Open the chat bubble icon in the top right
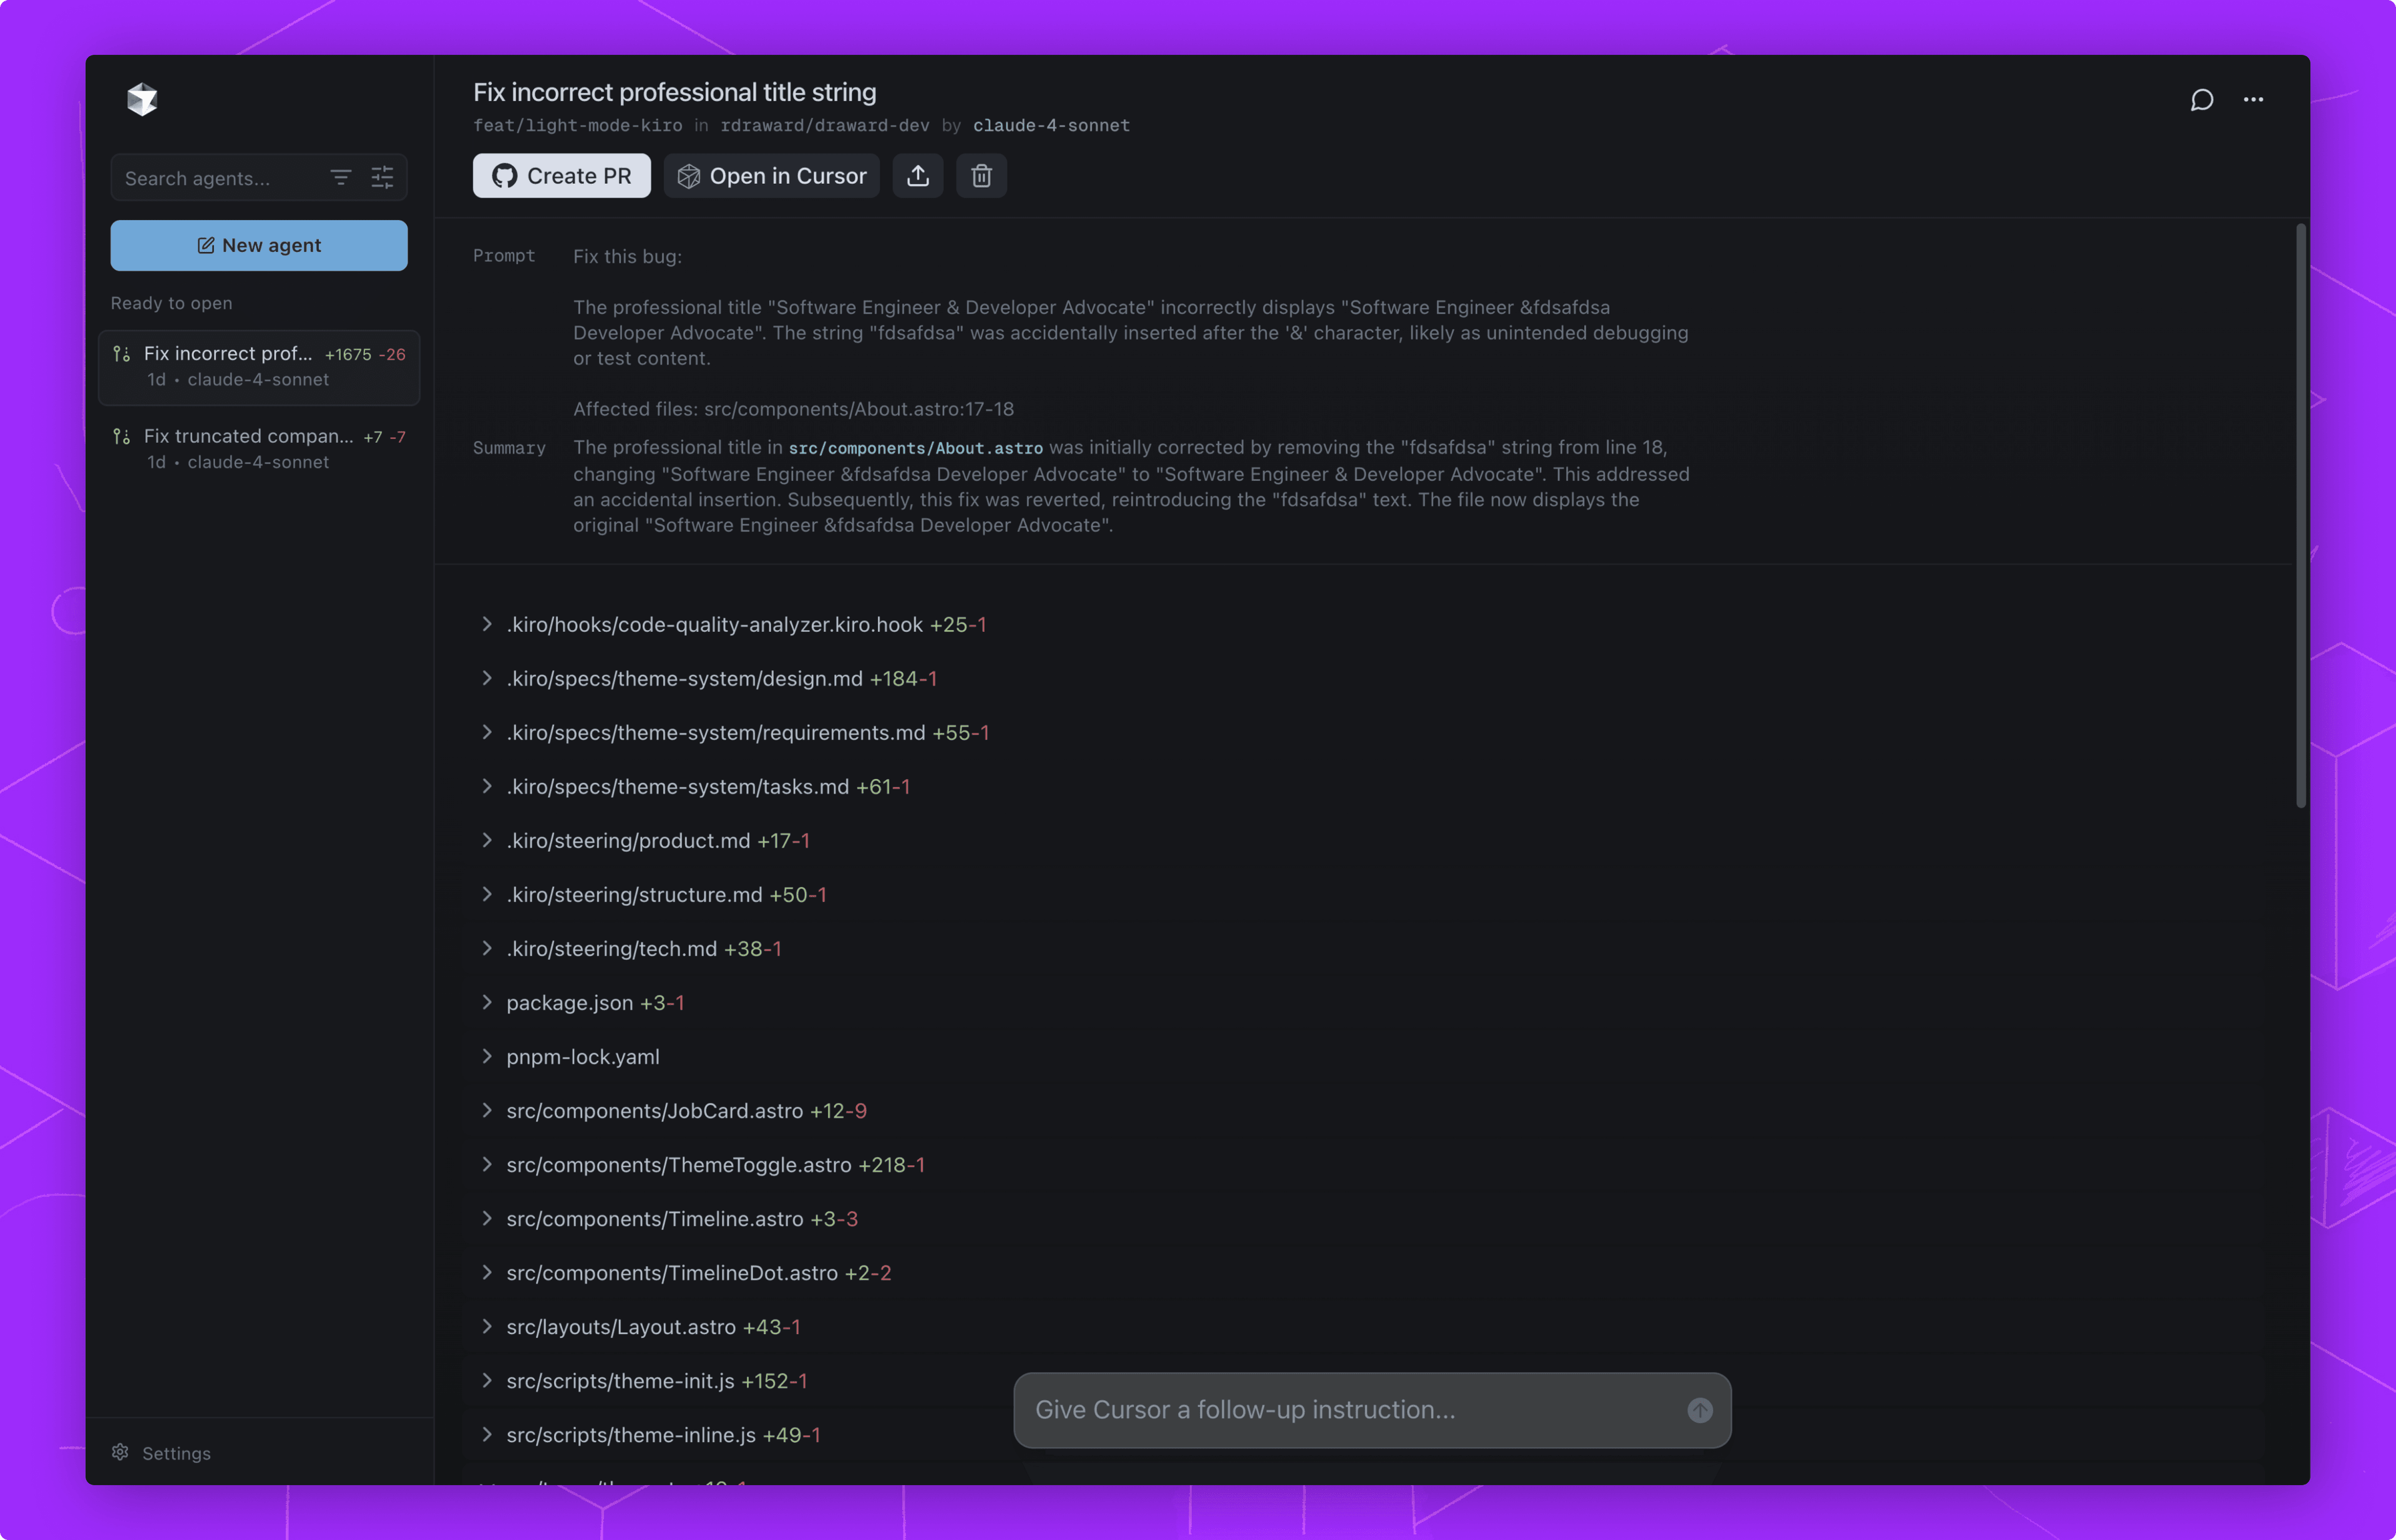Screen dimensions: 2396x1540 point(2201,100)
